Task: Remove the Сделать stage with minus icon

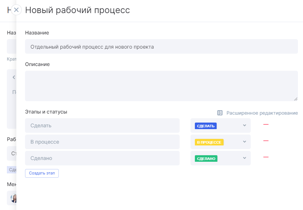Action: [x=266, y=124]
